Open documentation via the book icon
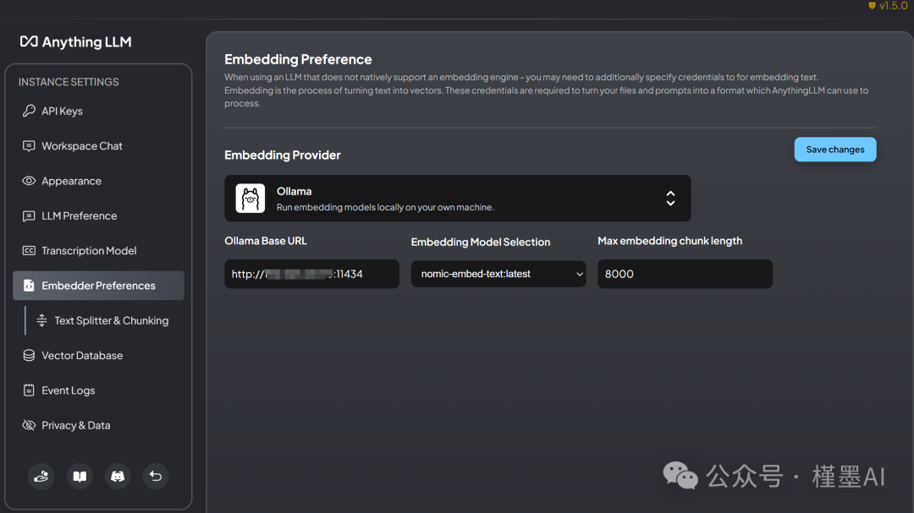914x513 pixels. pyautogui.click(x=80, y=477)
